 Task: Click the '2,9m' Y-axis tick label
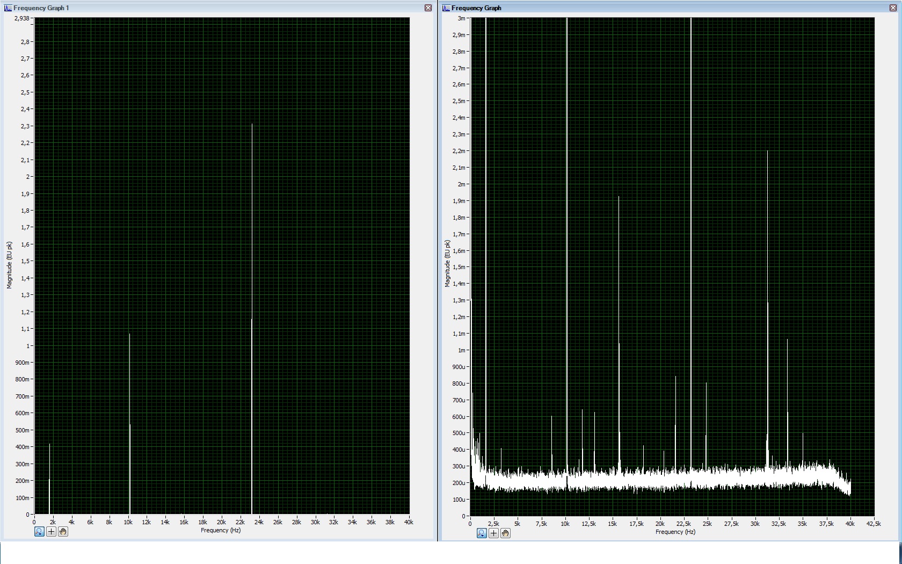(459, 35)
